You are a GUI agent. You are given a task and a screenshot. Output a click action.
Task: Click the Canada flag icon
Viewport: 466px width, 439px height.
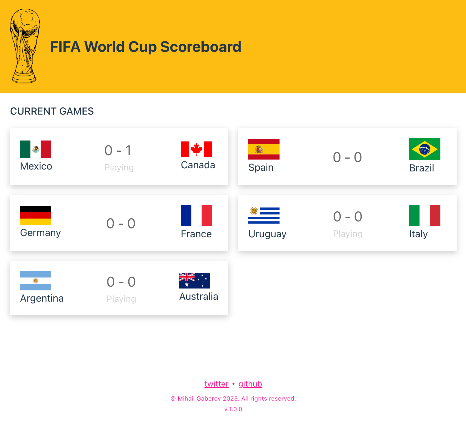point(196,149)
